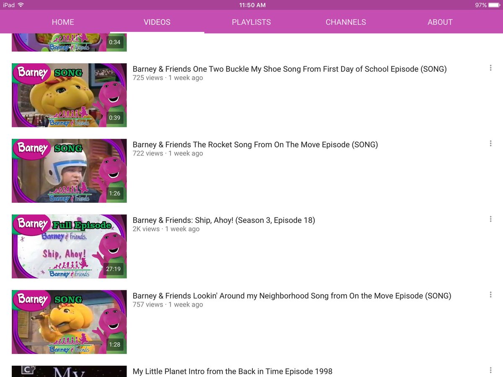Open options menu for The Rocket Song video
Image resolution: width=503 pixels, height=377 pixels.
click(x=490, y=143)
